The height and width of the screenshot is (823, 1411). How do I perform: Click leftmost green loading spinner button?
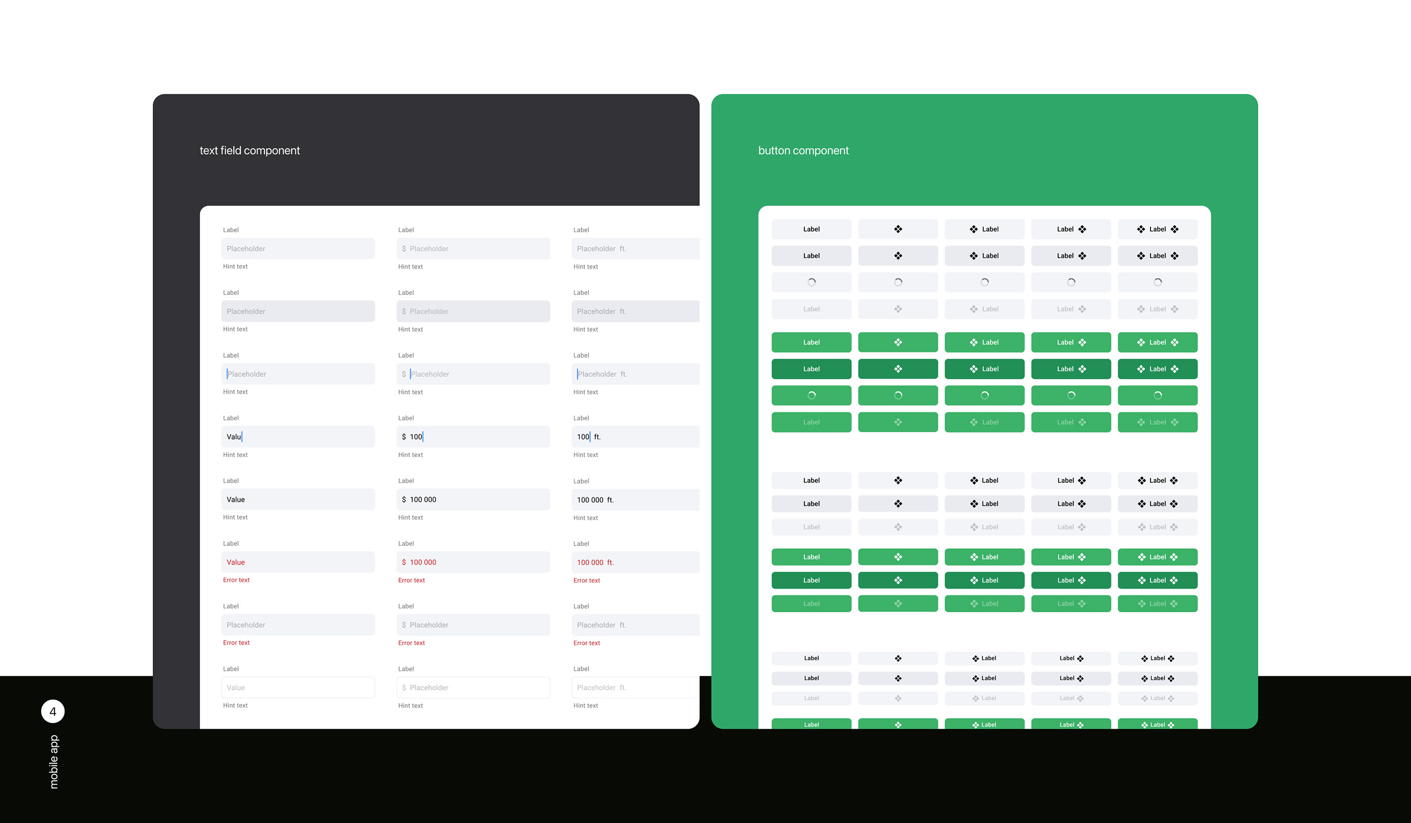[811, 395]
